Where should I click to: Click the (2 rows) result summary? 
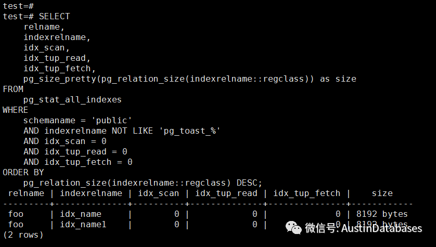coord(23,235)
